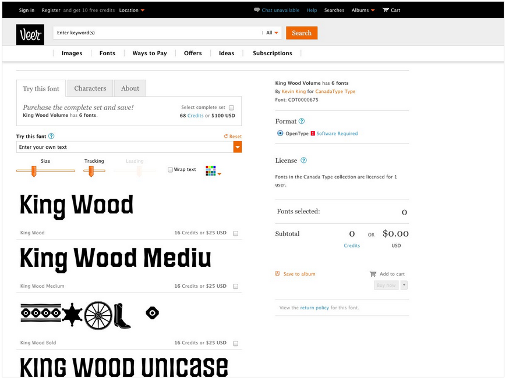This screenshot has height=382, width=509.
Task: Open the color palette dropdown arrow
Action: click(x=220, y=174)
